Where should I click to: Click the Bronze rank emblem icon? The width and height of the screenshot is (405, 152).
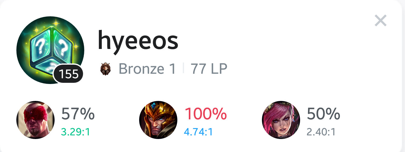tap(105, 70)
